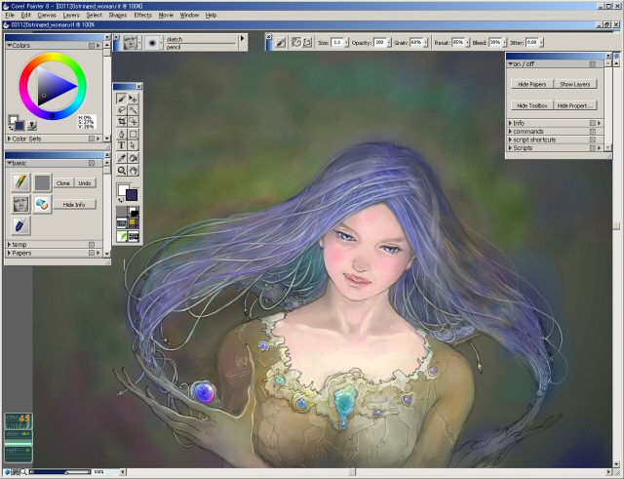Select the Magnifier tool
The image size is (624, 479).
pos(122,171)
